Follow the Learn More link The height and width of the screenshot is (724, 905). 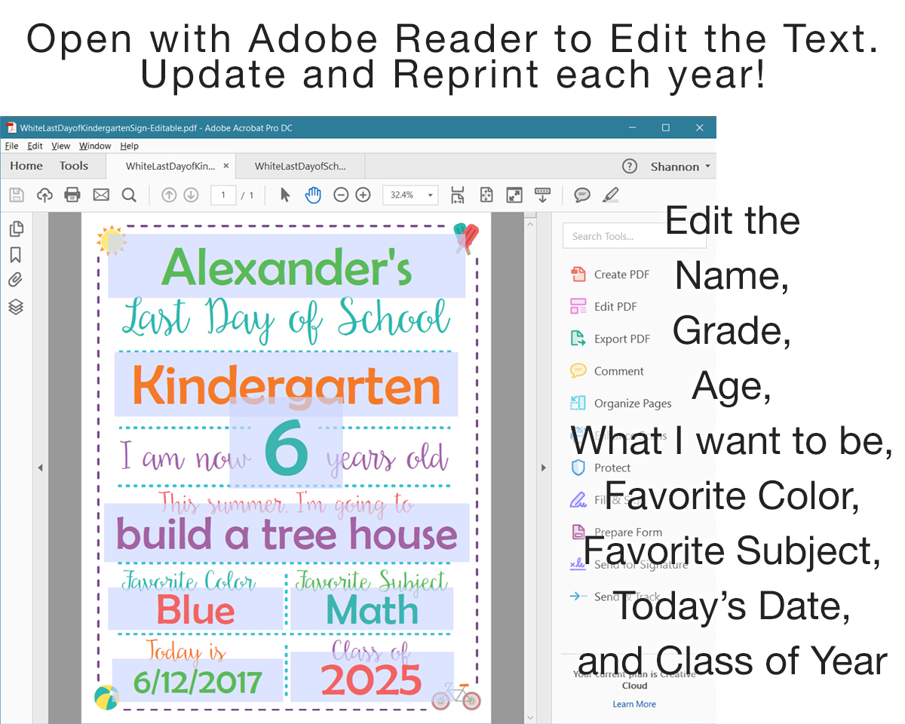[x=634, y=704]
